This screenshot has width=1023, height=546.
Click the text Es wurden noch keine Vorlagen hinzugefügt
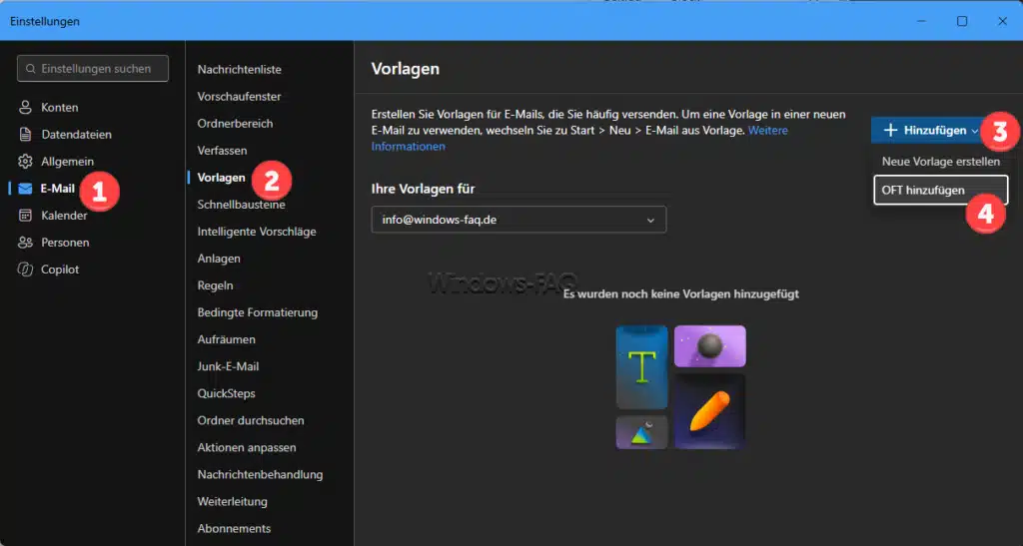click(x=681, y=293)
